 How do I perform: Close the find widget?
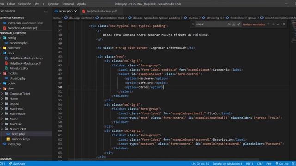point(284,24)
